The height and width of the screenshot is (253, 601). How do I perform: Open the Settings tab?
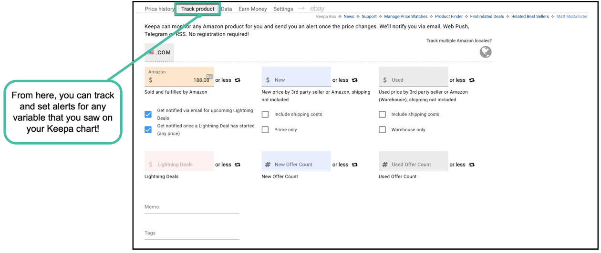tap(283, 9)
